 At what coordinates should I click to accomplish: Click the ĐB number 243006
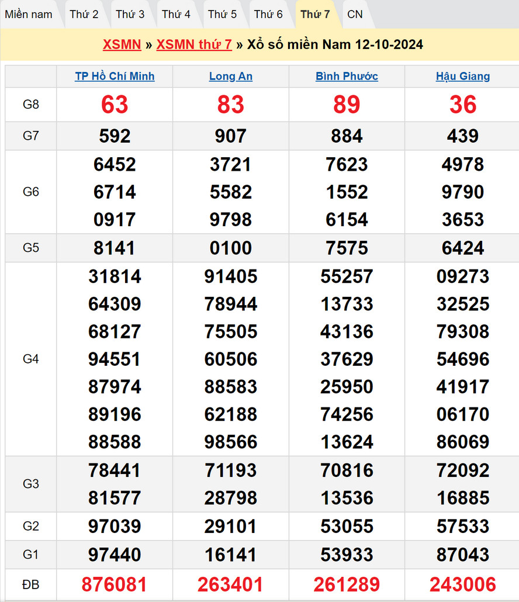tap(463, 584)
